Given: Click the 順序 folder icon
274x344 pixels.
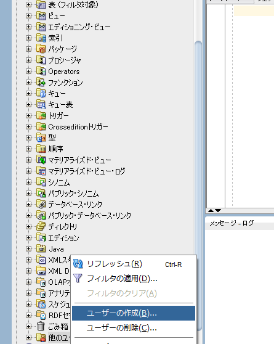Looking at the screenshot, I should [x=41, y=149].
